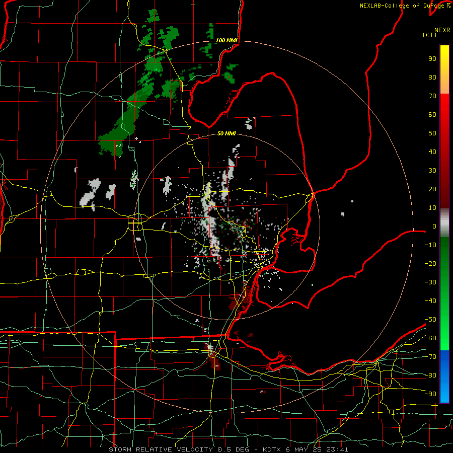Click the -20 value on the velocity scale

point(430,263)
